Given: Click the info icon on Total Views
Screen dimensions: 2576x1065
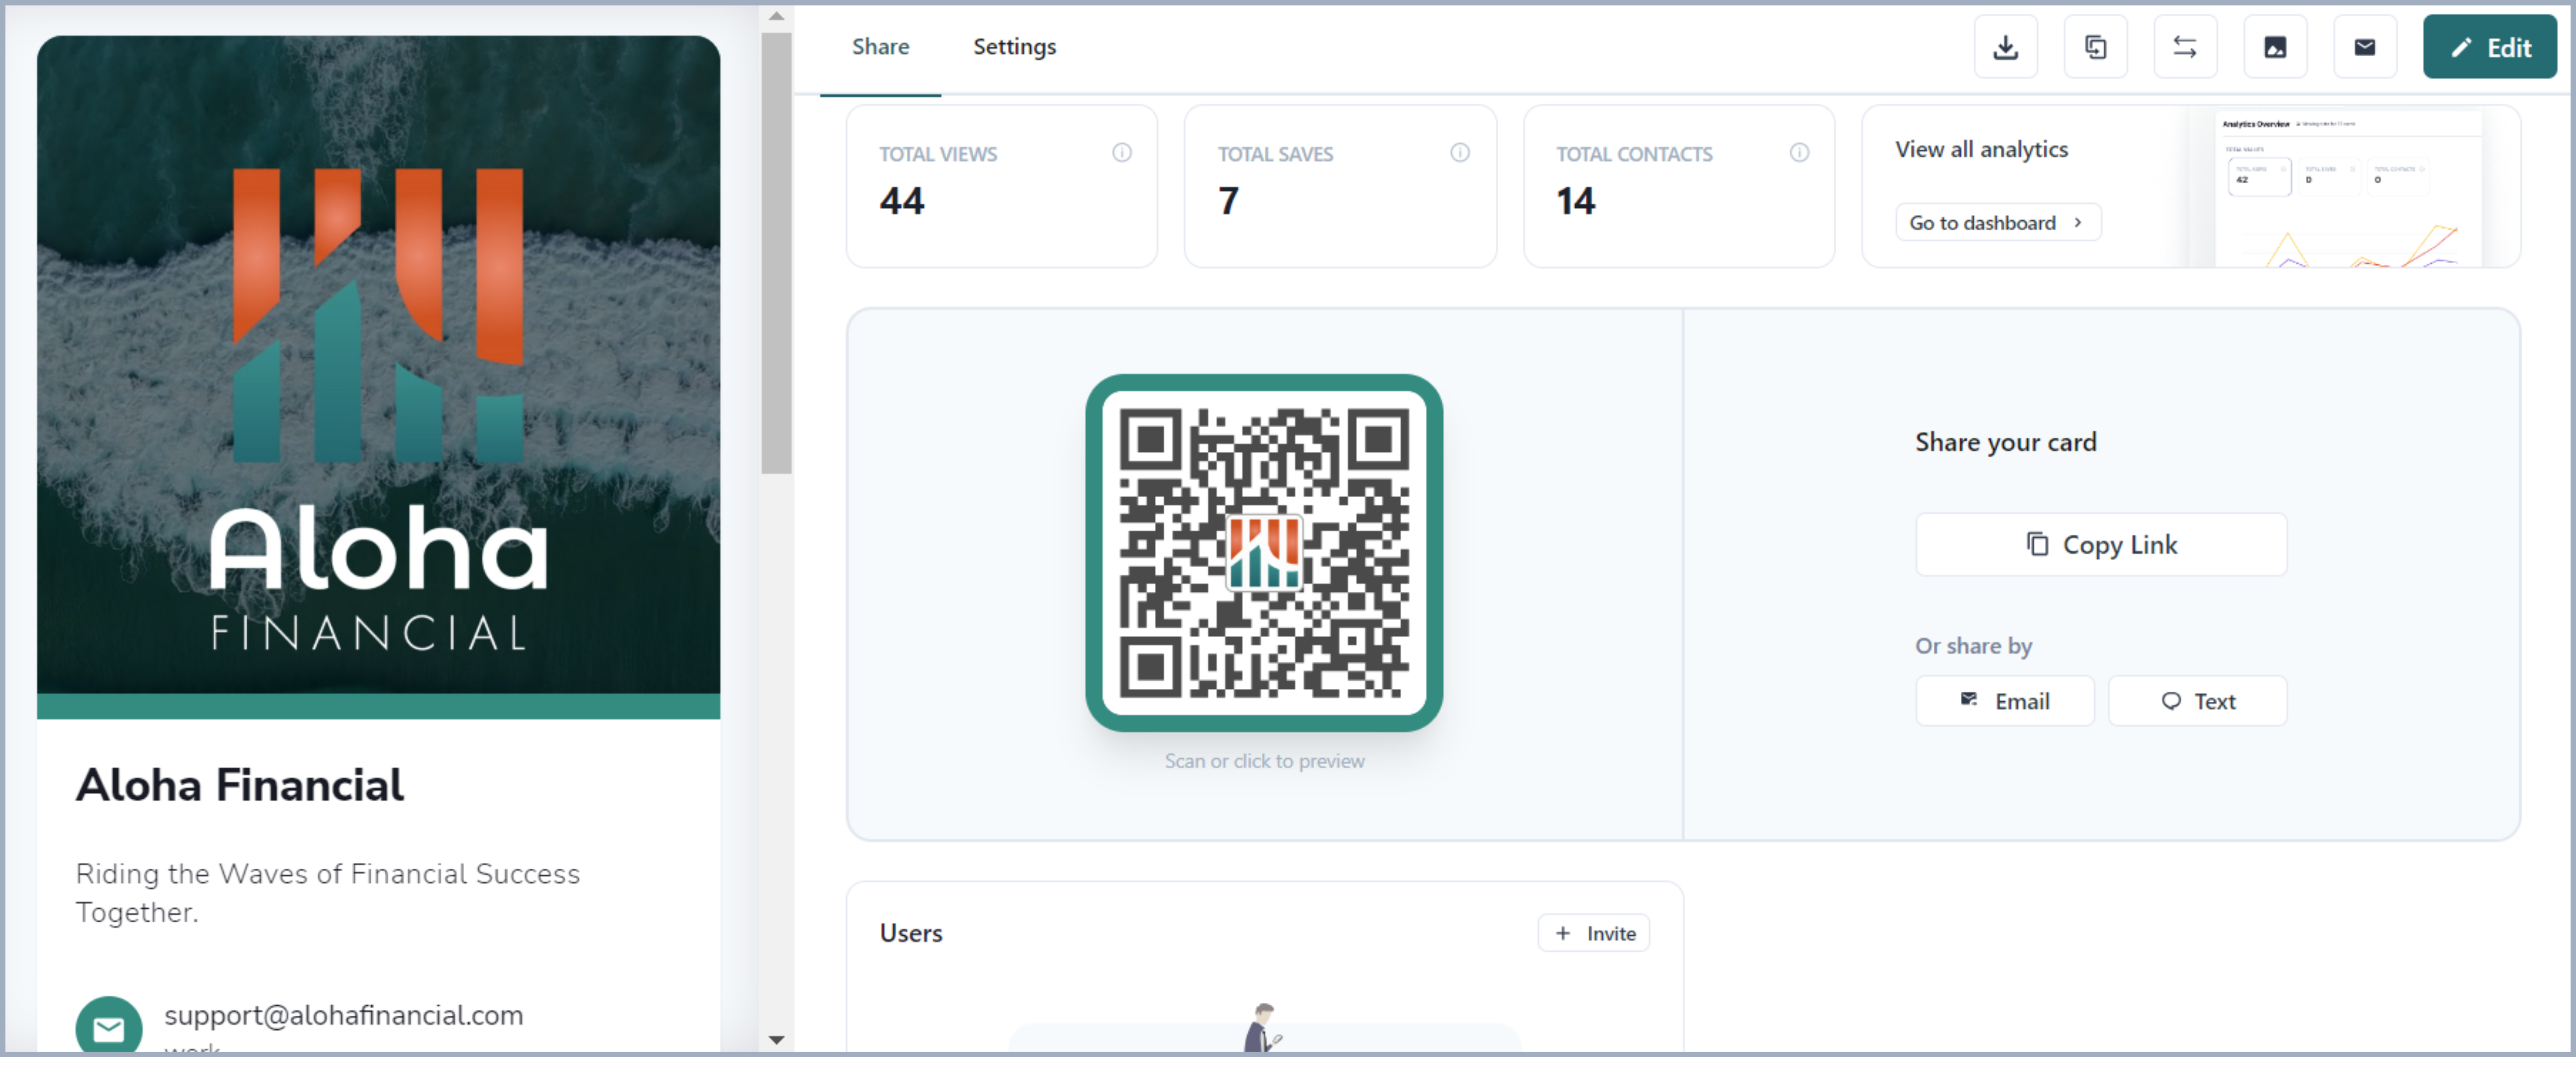Looking at the screenshot, I should (1122, 153).
